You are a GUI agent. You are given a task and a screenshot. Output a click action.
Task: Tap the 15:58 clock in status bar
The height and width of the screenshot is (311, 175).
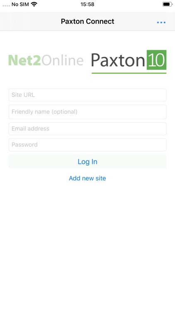(87, 5)
